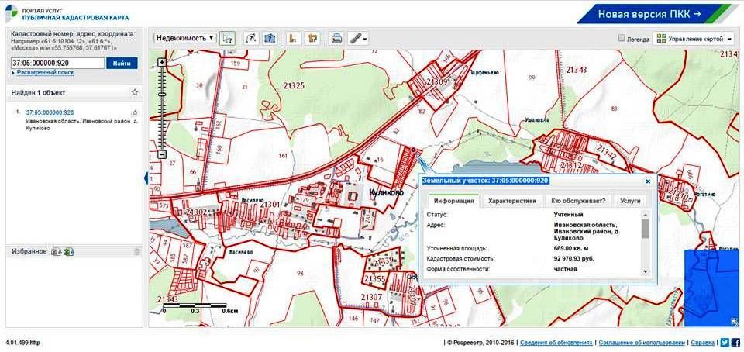The image size is (744, 352).
Task: Click cadastral quarter label 21355
Action: 374,279
